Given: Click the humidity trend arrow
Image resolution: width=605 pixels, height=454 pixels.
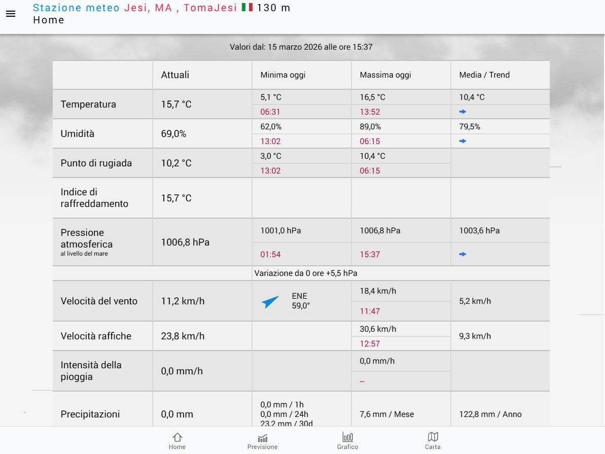Looking at the screenshot, I should [x=462, y=141].
